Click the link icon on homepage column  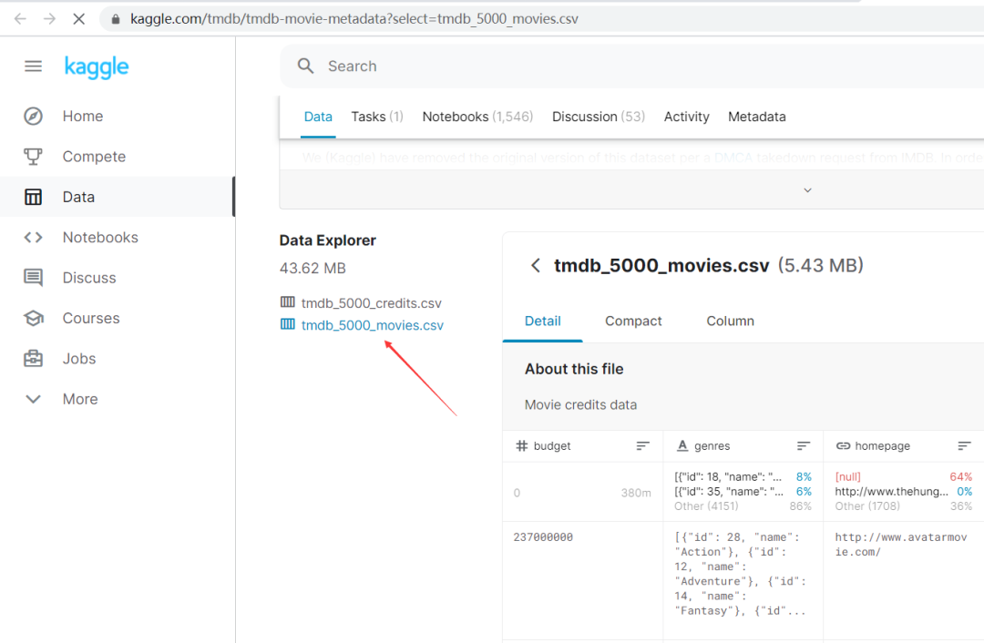point(843,445)
